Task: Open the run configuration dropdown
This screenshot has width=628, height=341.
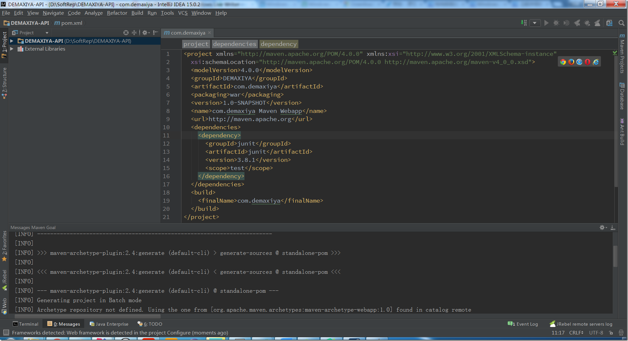Action: pyautogui.click(x=535, y=23)
